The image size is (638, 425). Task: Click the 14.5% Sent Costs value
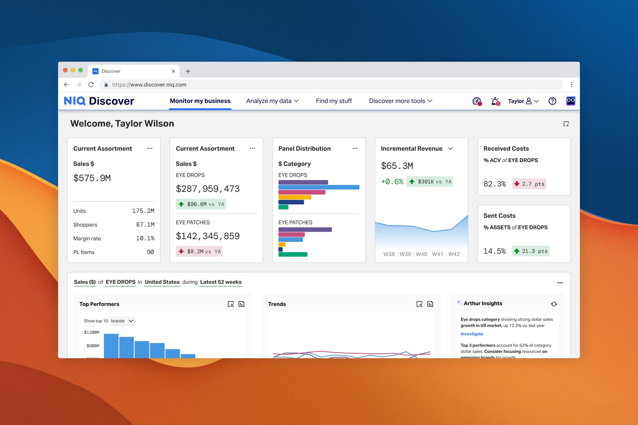[x=495, y=251]
